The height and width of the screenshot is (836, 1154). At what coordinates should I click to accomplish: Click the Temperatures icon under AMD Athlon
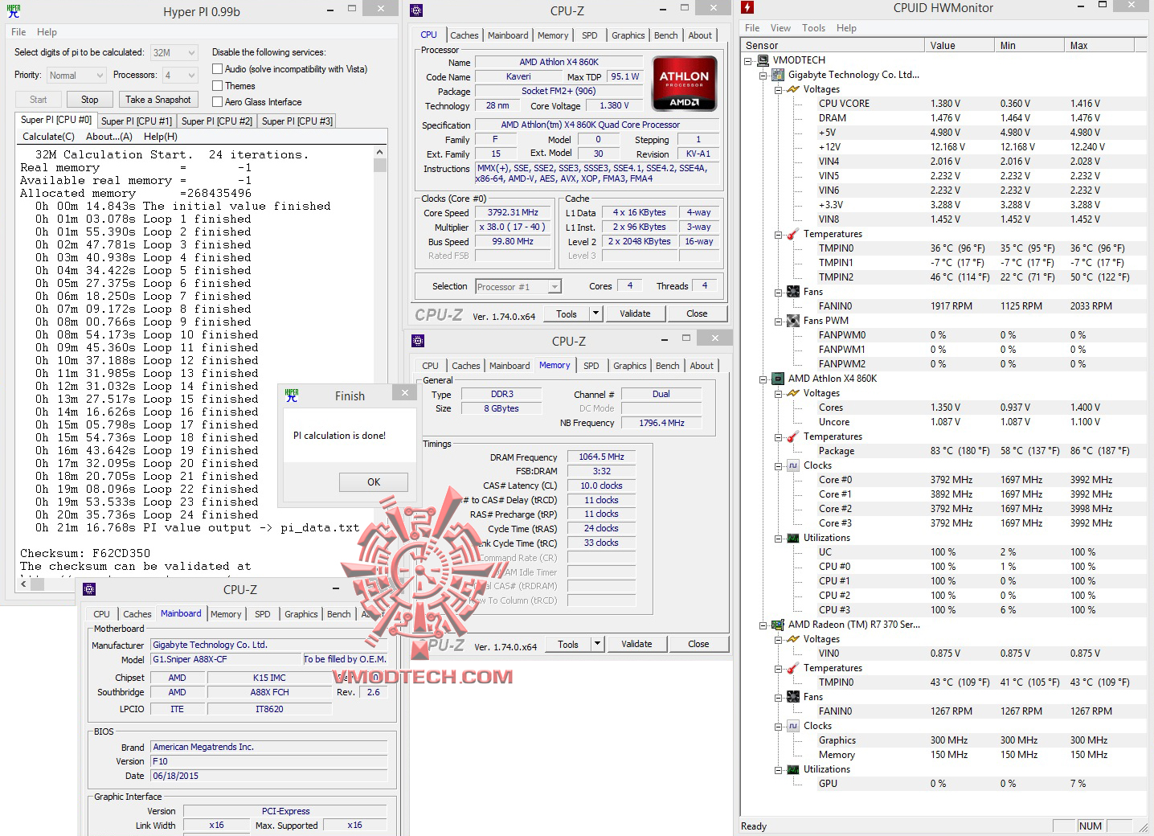(793, 436)
